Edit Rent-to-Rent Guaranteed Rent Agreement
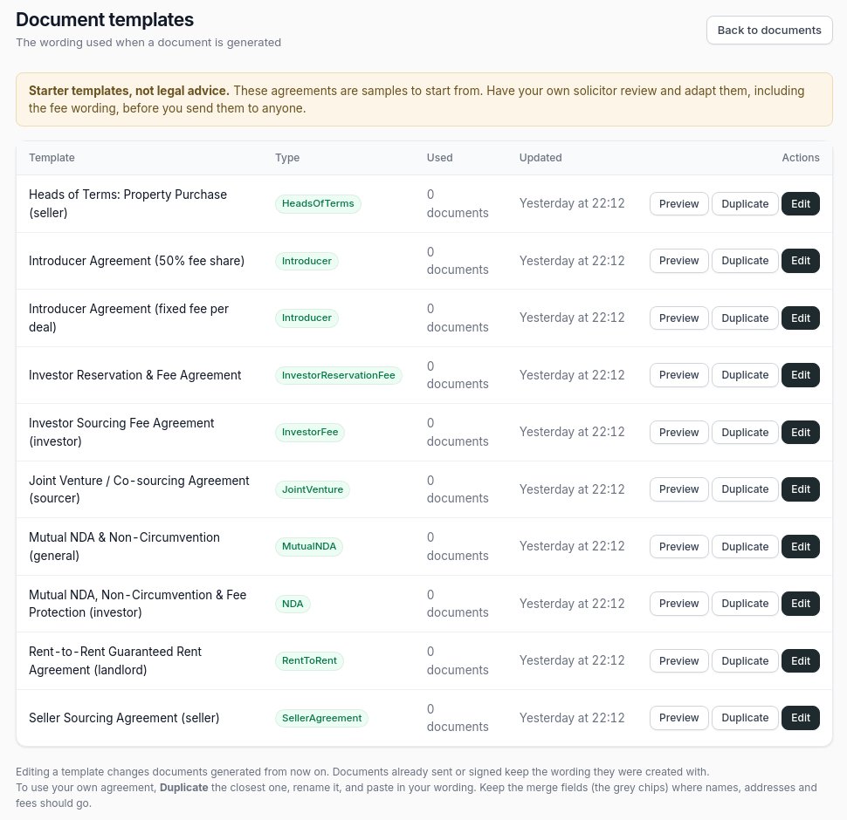The image size is (847, 820). coord(801,661)
